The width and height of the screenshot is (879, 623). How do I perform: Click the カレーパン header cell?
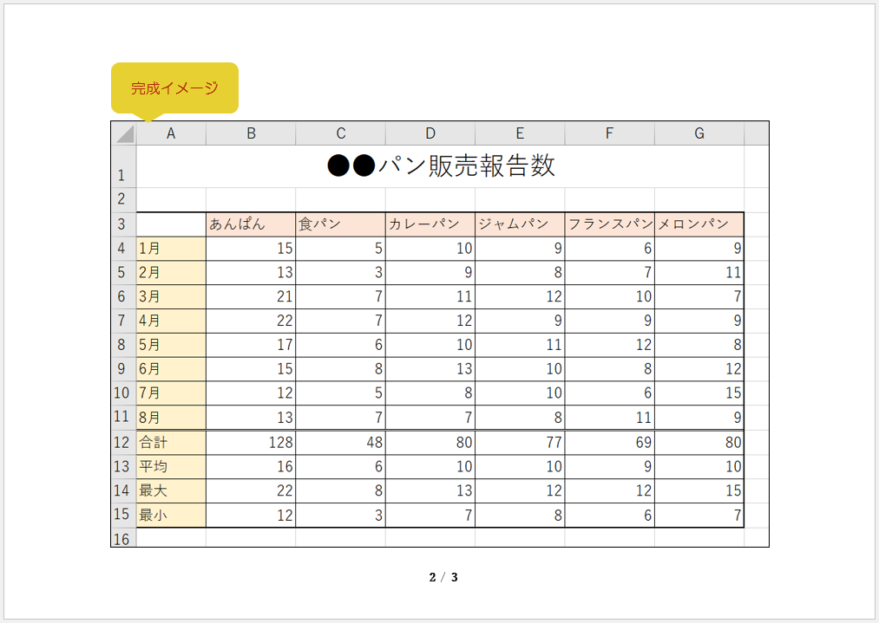[x=430, y=224]
